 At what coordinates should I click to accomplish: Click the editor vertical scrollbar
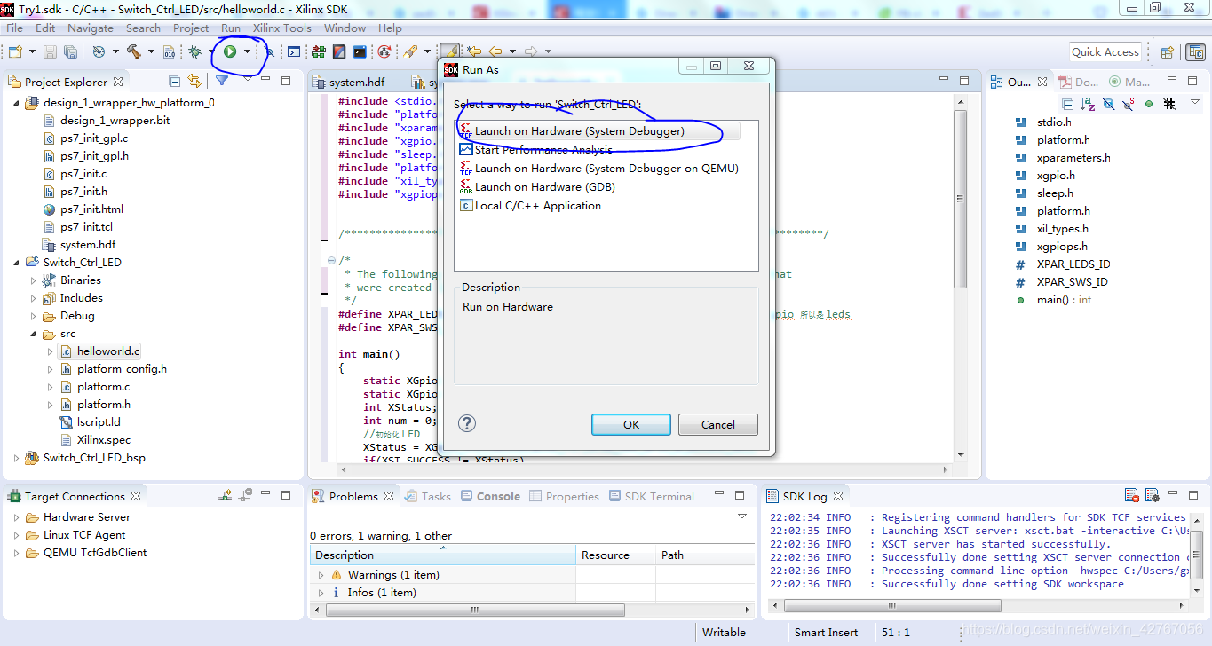[960, 279]
